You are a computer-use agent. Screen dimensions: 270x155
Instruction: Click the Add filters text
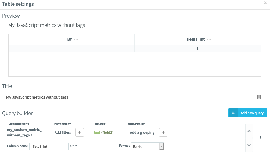pyautogui.click(x=63, y=132)
